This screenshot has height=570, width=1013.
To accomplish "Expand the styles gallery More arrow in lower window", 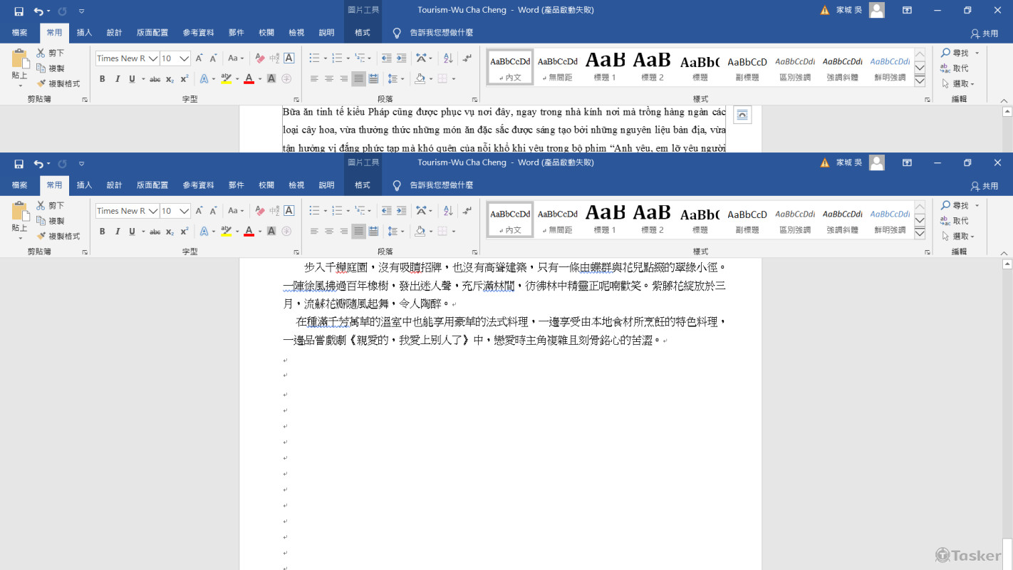I will click(x=920, y=234).
